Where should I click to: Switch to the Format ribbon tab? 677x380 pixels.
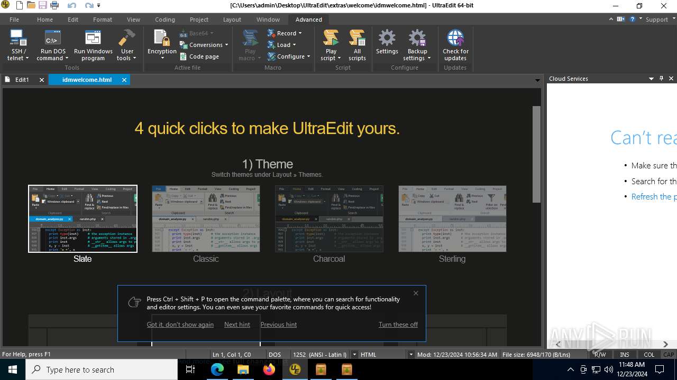click(x=102, y=20)
